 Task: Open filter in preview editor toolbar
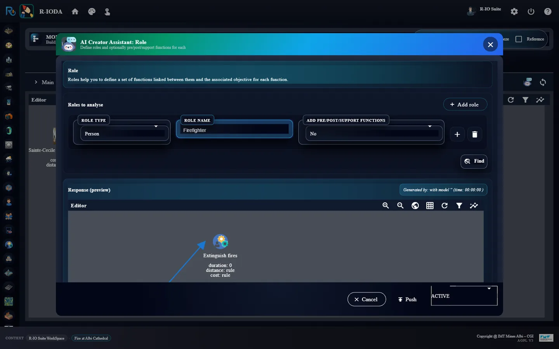tap(459, 206)
